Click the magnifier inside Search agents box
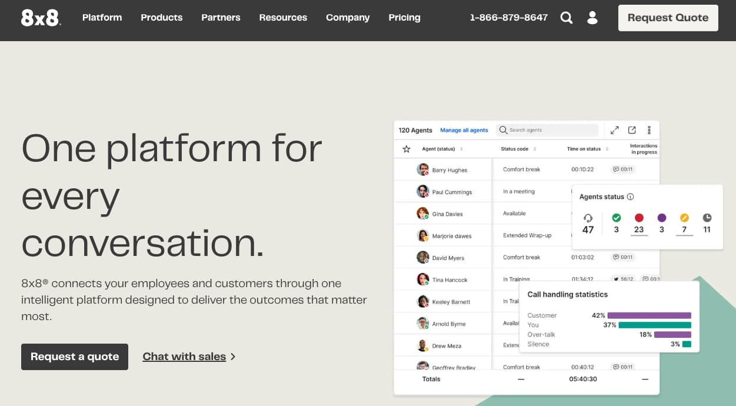The image size is (736, 406). point(504,130)
